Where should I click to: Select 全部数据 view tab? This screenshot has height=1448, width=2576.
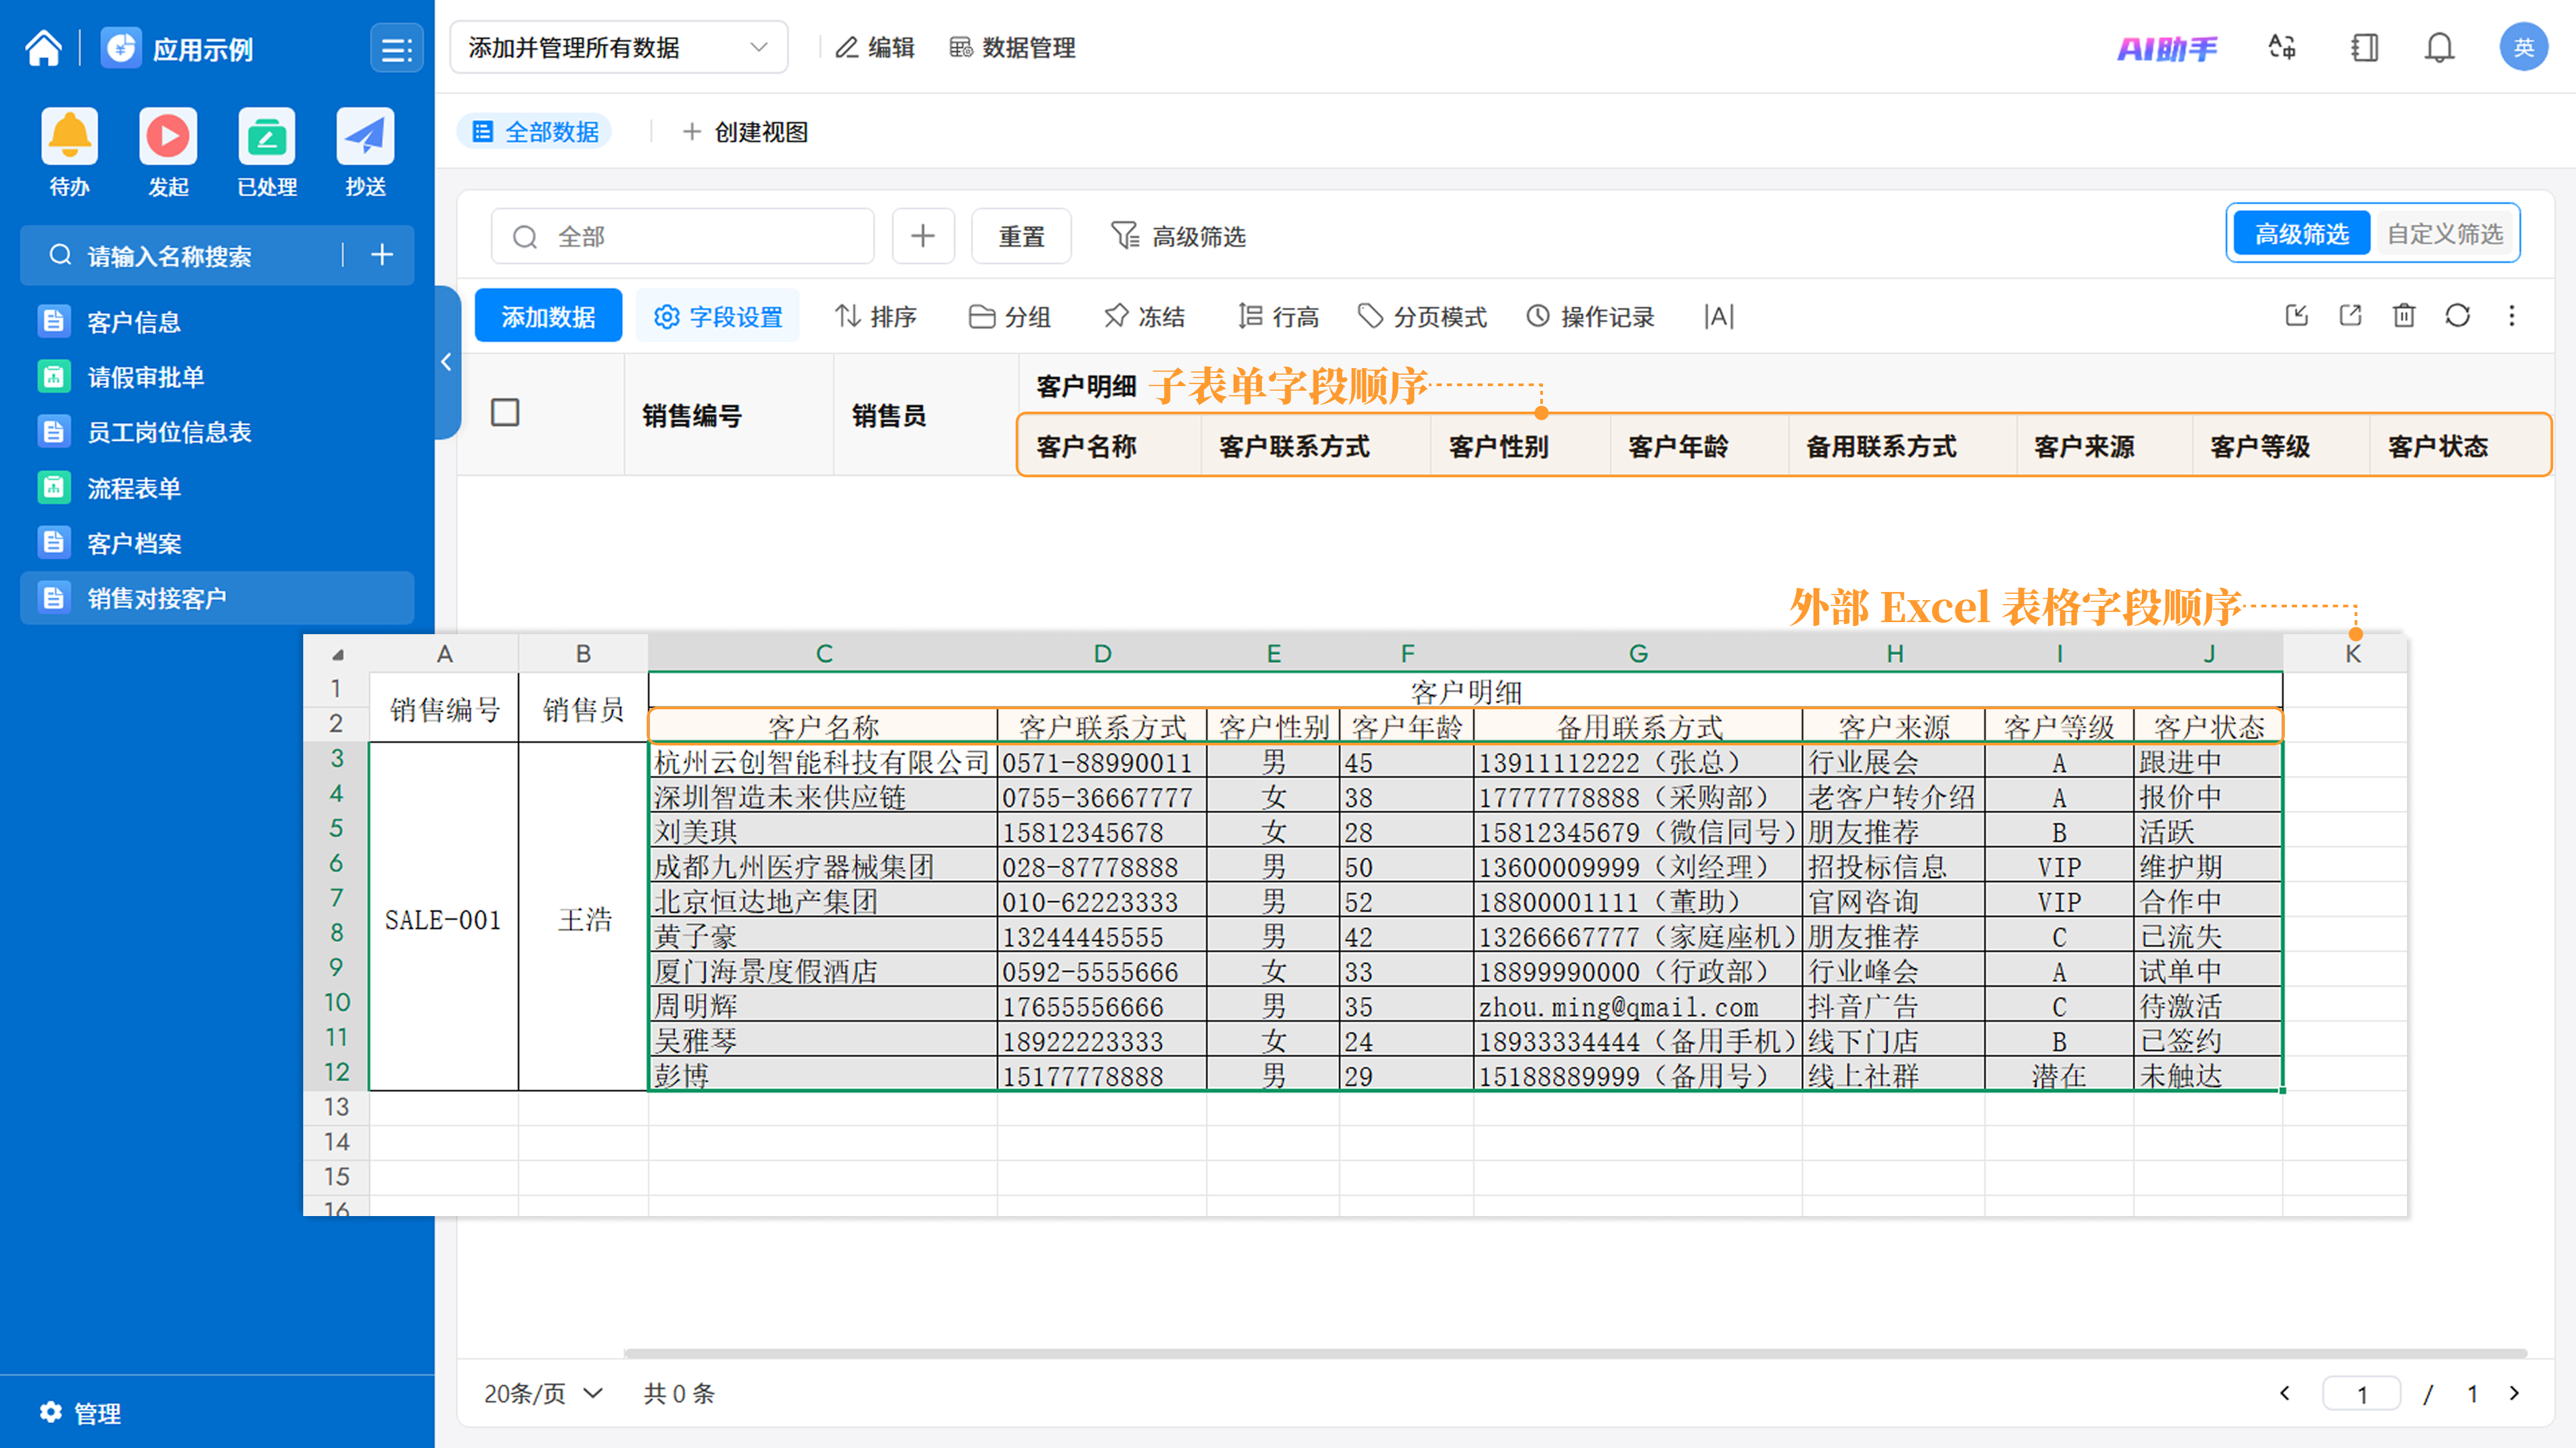535,132
